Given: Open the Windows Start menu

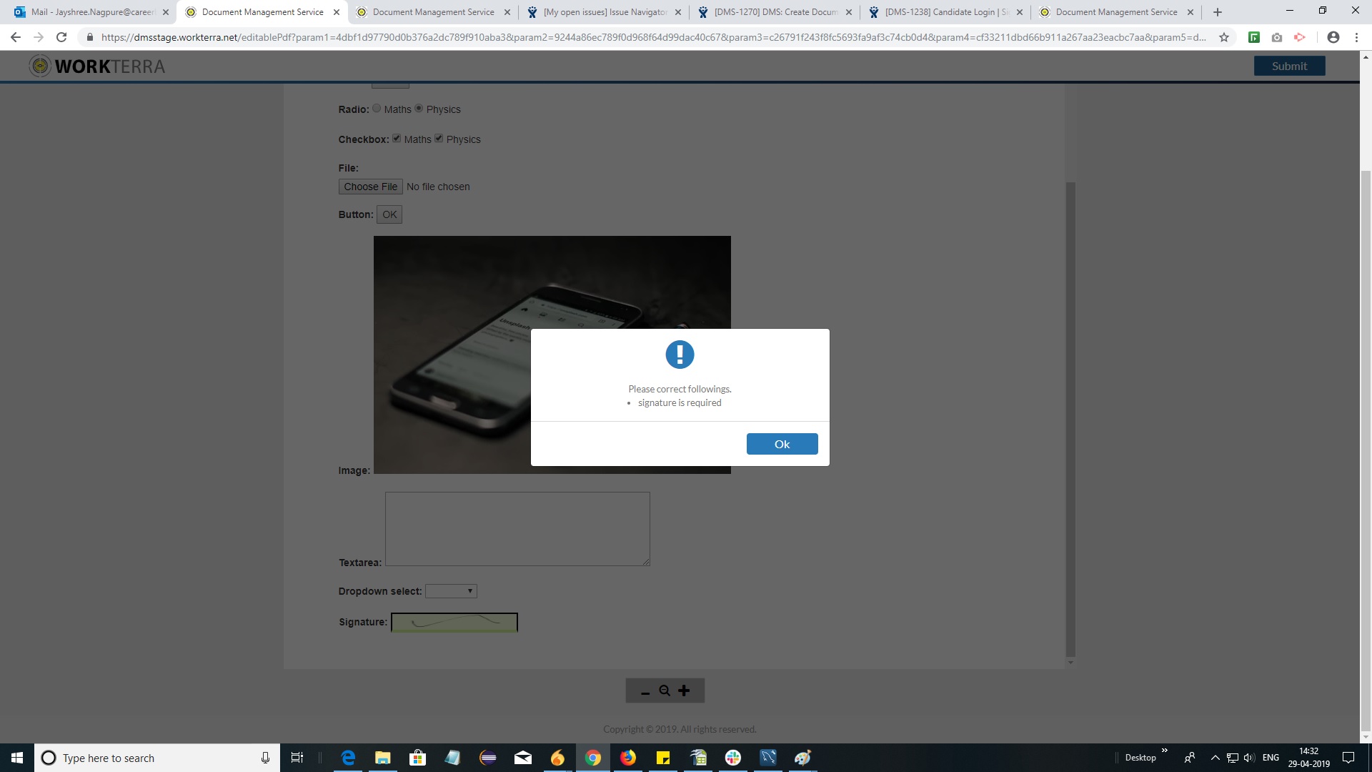Looking at the screenshot, I should click(x=17, y=758).
